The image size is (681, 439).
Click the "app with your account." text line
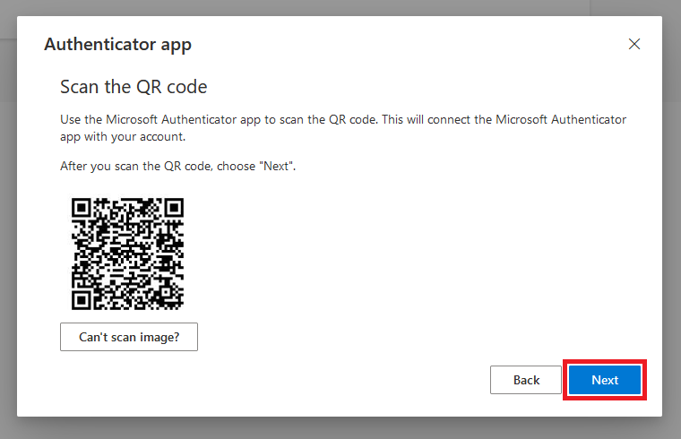[x=122, y=139]
